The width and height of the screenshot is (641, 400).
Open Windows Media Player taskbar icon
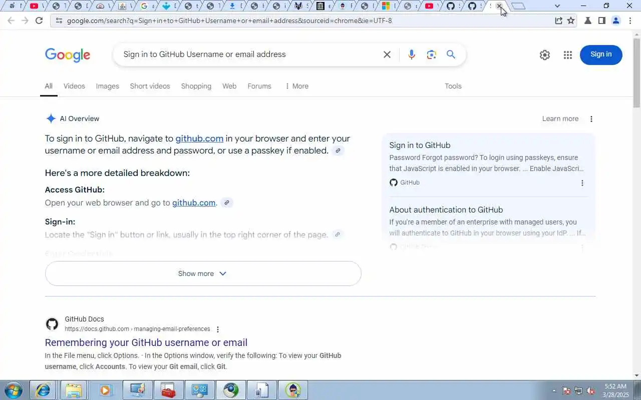(106, 390)
